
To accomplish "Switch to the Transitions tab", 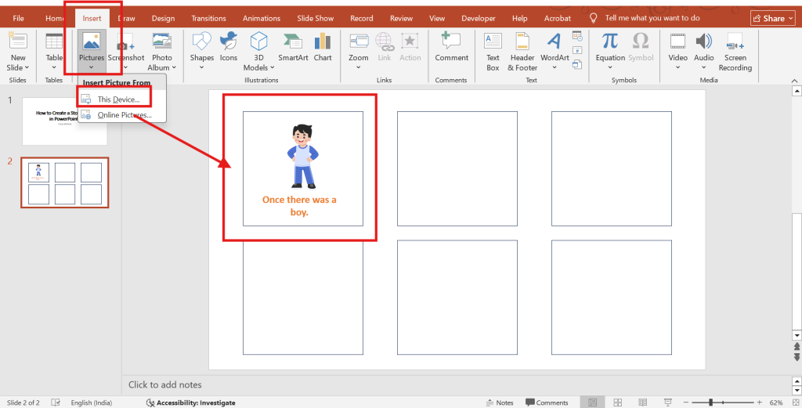I will [x=208, y=18].
